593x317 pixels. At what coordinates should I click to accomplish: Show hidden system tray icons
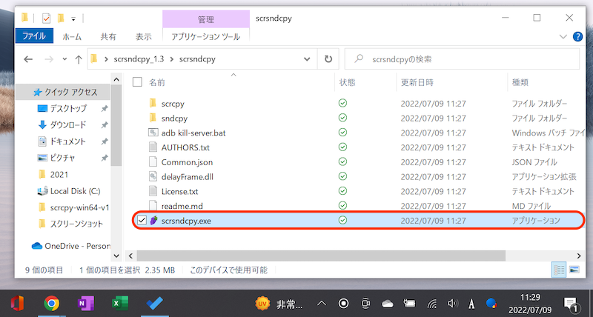pos(322,303)
